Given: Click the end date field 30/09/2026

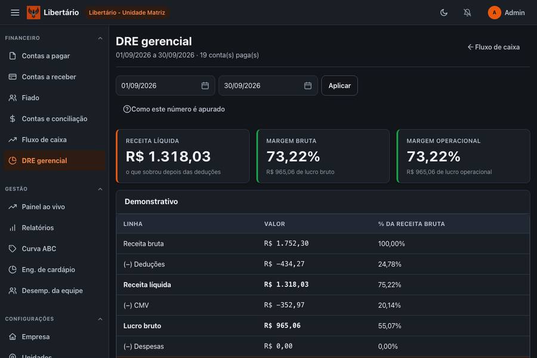Looking at the screenshot, I should (268, 86).
